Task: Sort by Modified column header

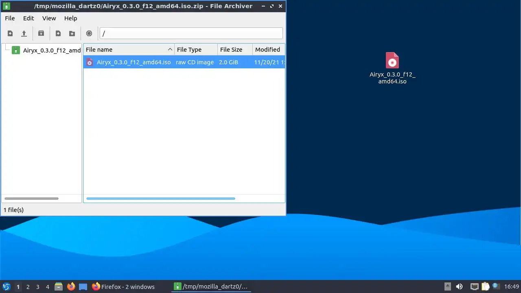Action: [x=269, y=50]
